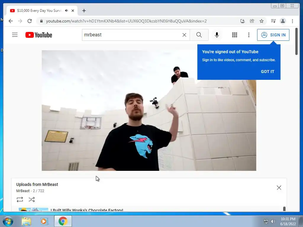Open Chrome media controls icon
The height and width of the screenshot is (227, 303).
(273, 21)
